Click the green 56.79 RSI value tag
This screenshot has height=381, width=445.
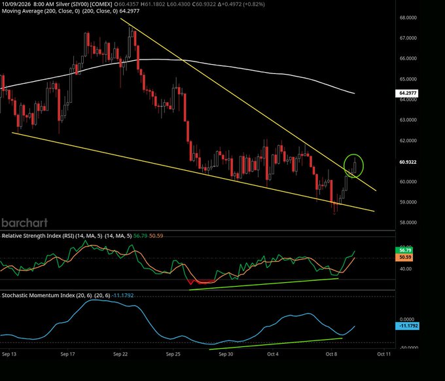click(404, 251)
